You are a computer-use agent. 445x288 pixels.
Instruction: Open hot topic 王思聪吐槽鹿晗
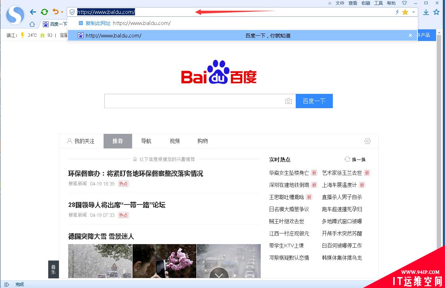point(286,197)
